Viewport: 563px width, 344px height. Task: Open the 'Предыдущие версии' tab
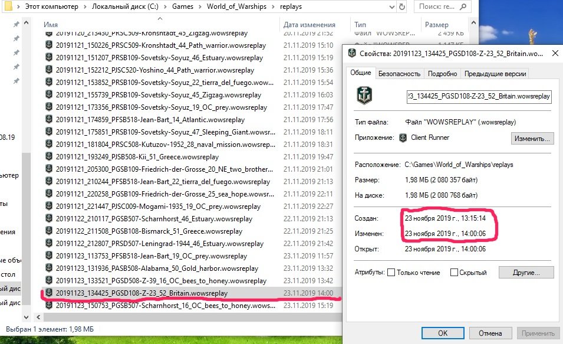495,74
